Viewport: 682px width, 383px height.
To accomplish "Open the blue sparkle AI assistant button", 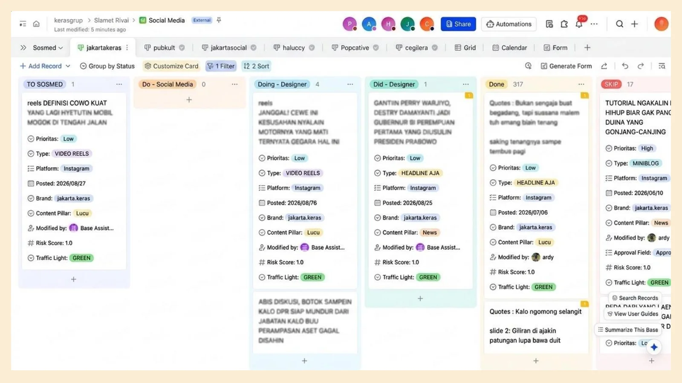I will pyautogui.click(x=654, y=347).
